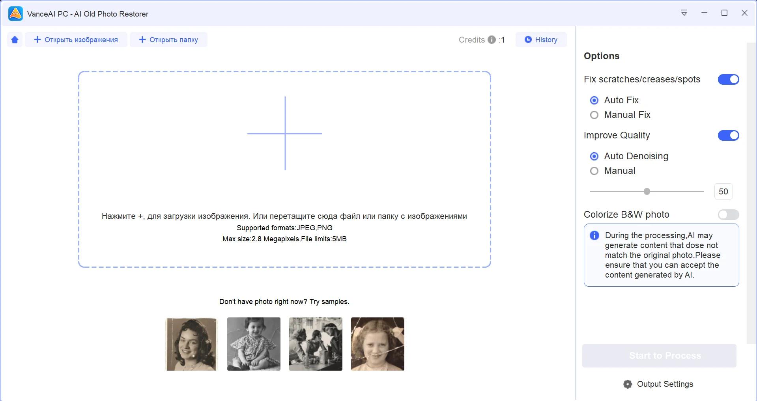
Task: Open Output Settings
Action: (x=658, y=384)
